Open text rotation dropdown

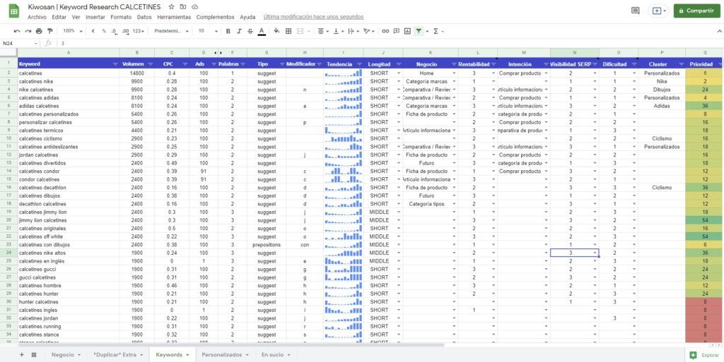tap(369, 31)
